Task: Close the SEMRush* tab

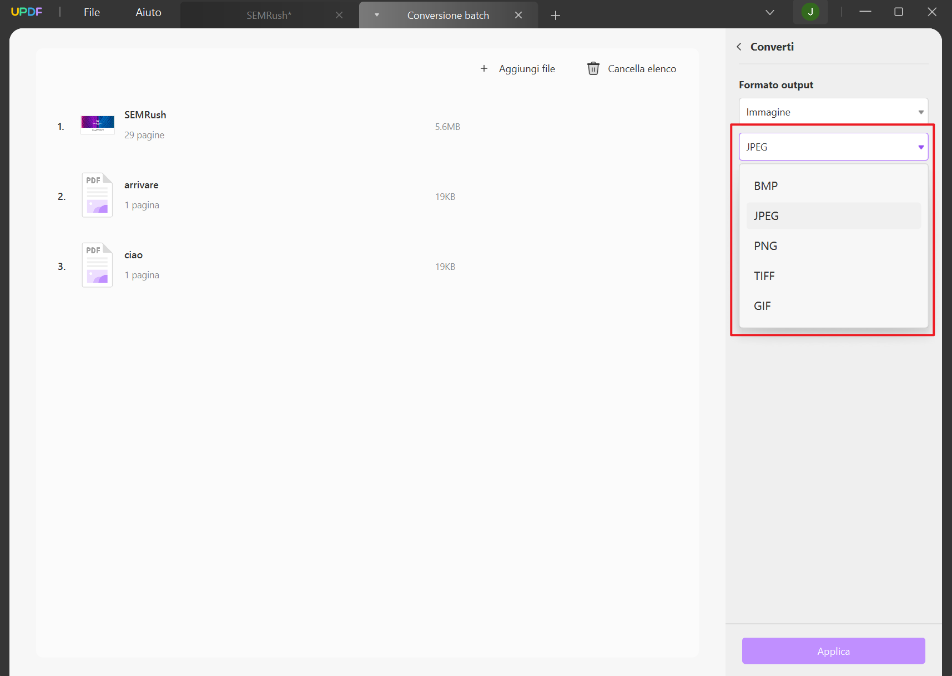Action: coord(339,16)
